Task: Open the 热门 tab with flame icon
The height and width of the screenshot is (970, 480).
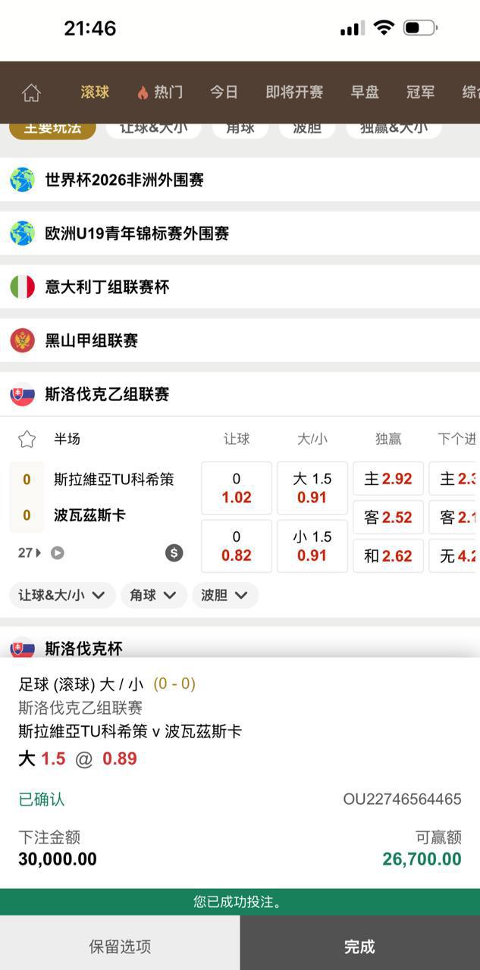Action: [x=160, y=92]
